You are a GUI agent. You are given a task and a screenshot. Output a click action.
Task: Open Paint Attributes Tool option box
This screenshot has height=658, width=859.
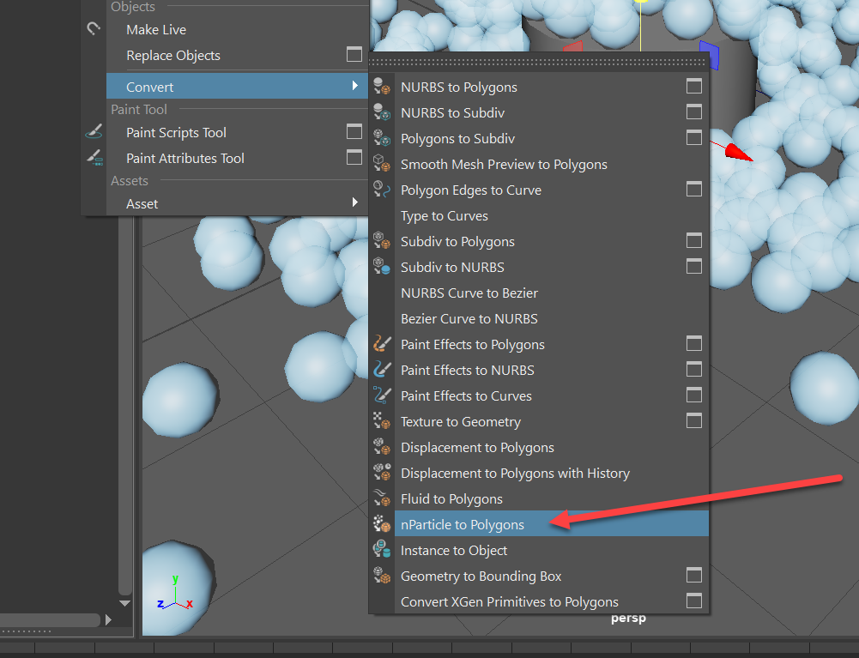coord(354,157)
